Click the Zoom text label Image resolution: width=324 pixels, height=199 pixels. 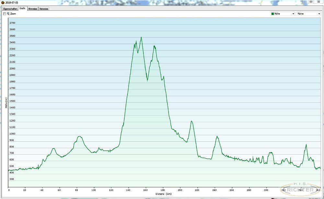[x=13, y=14]
